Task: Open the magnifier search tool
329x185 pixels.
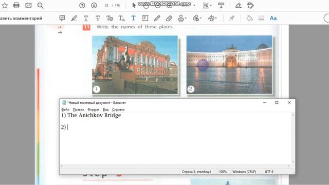Action: (x=40, y=6)
